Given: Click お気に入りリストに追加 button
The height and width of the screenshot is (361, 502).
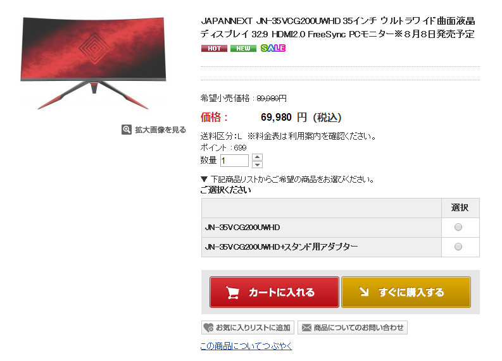Looking at the screenshot, I should (x=248, y=327).
